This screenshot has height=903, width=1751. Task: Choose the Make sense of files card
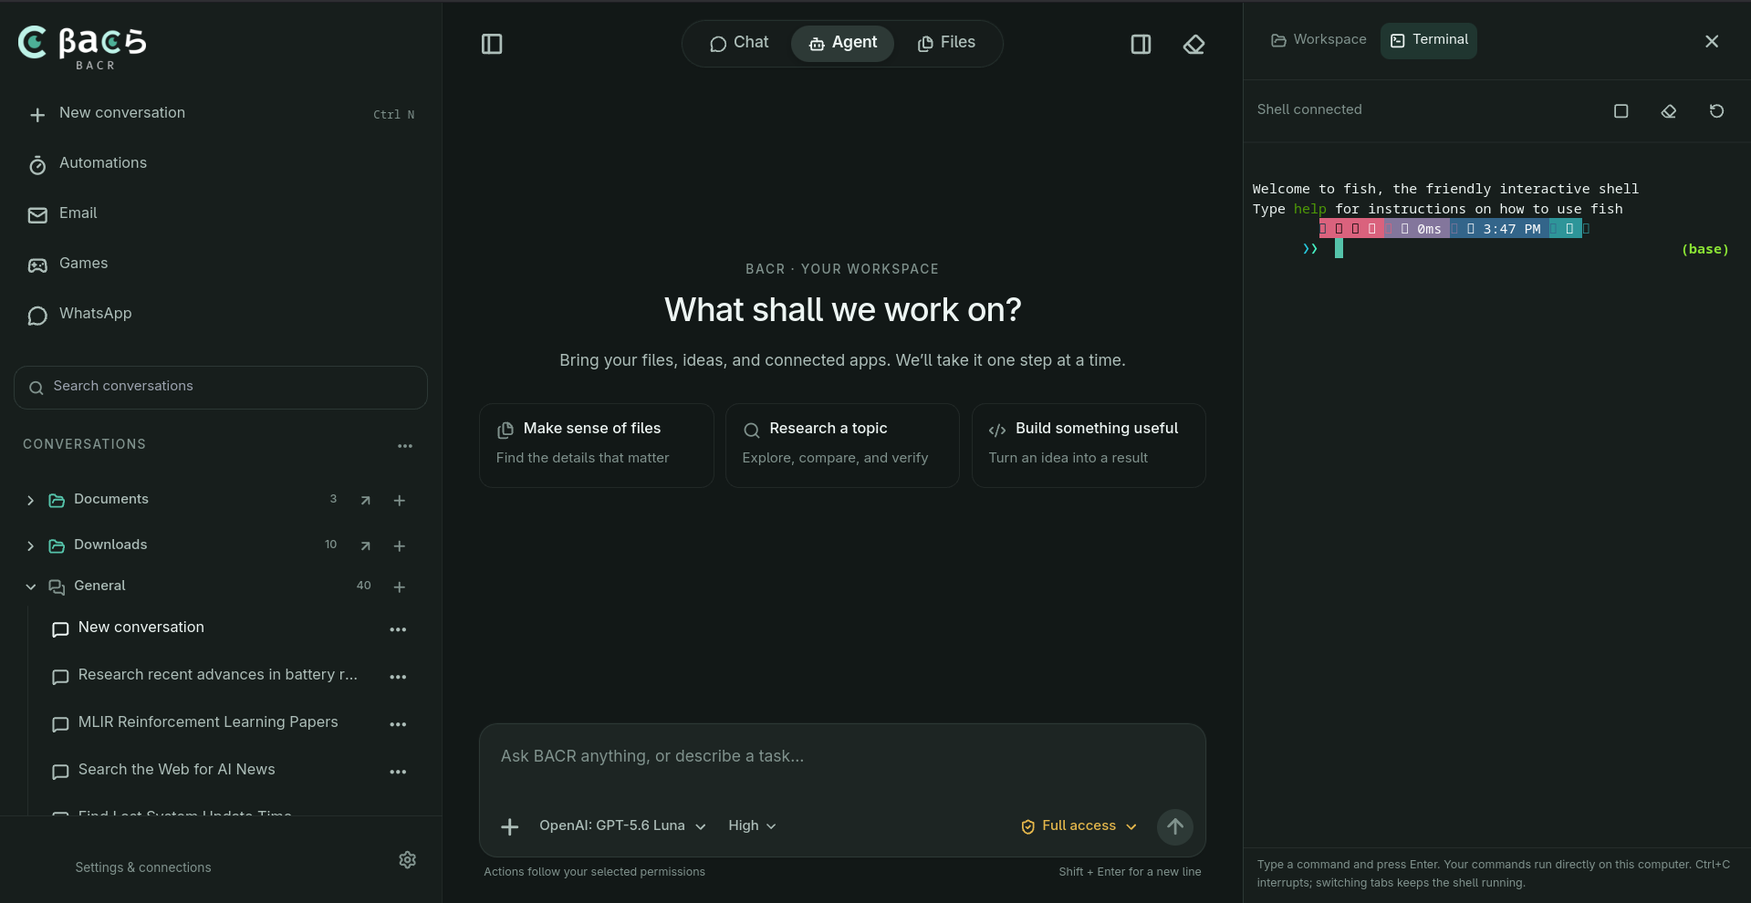596,445
